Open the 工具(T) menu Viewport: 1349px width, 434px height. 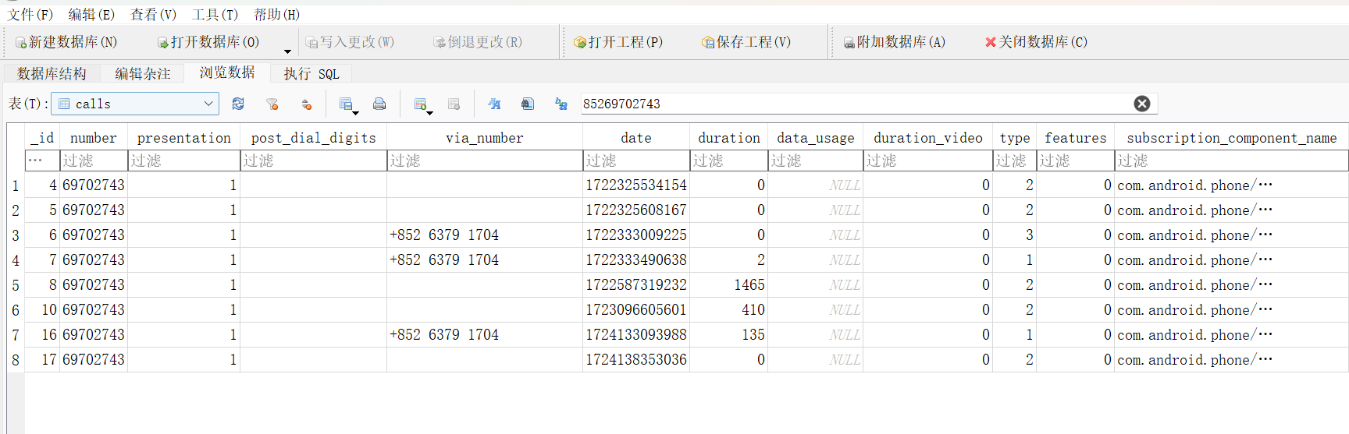coord(215,14)
